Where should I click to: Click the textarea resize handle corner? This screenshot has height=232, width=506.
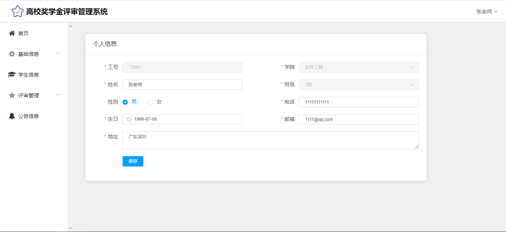click(417, 147)
